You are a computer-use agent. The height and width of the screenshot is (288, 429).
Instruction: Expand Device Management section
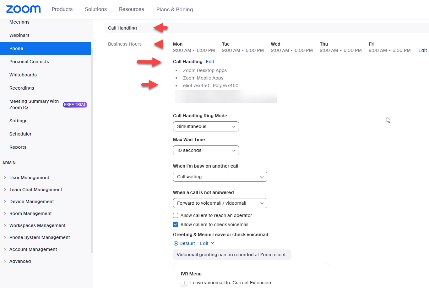[x=31, y=202]
